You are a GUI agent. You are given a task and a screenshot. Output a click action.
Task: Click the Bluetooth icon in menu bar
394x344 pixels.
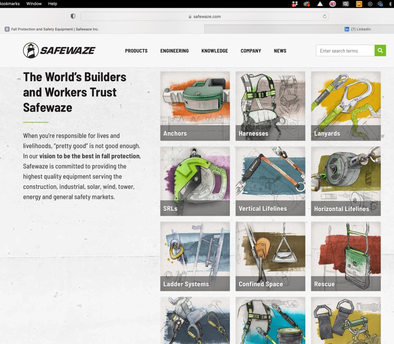(390, 4)
